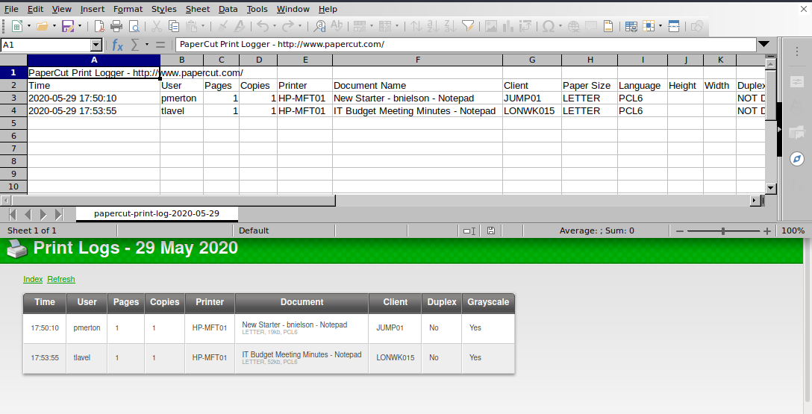Print the spreadsheet with the printer icon

(x=116, y=26)
